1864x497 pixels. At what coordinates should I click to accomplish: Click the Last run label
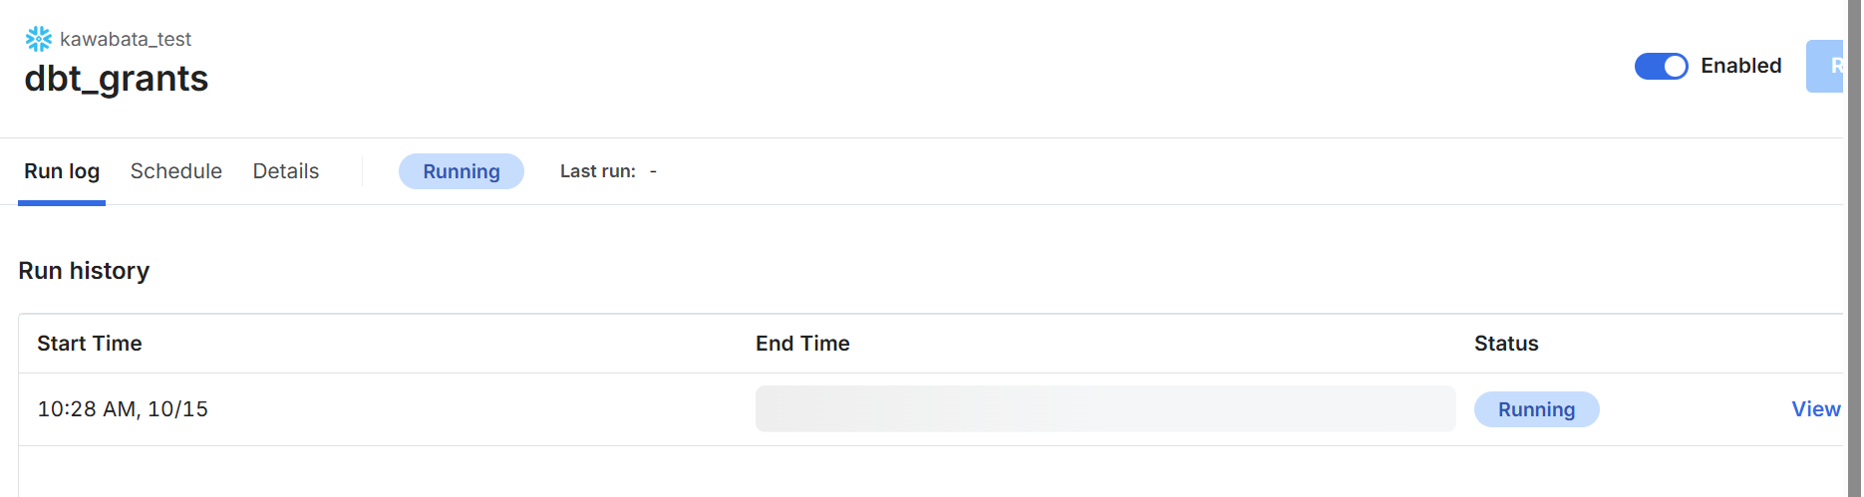[597, 171]
